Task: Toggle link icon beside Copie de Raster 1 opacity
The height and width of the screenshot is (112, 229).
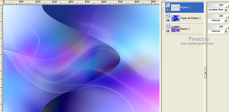Action: [228, 17]
